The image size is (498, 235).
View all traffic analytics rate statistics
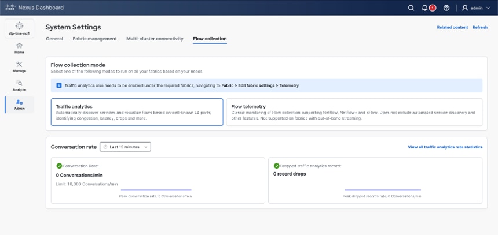point(445,147)
